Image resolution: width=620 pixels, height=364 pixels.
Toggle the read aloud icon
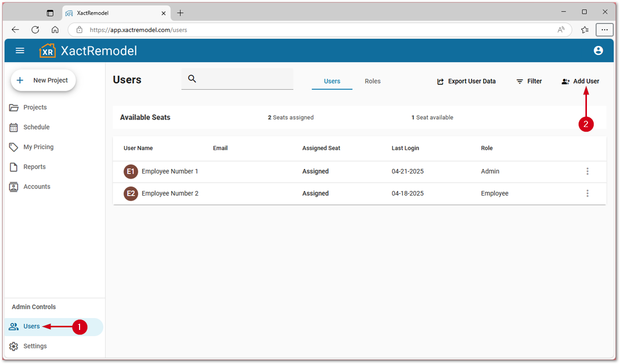(561, 30)
